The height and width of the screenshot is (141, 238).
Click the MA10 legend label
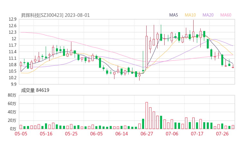(x=190, y=15)
